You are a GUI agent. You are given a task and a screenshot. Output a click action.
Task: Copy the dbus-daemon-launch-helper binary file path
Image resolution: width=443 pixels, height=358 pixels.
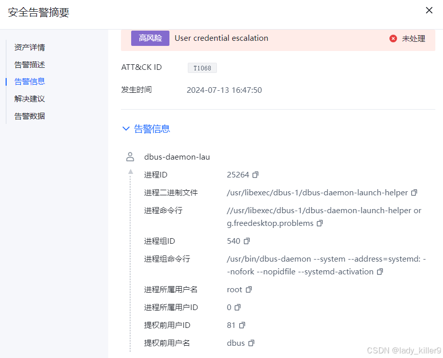pos(414,192)
